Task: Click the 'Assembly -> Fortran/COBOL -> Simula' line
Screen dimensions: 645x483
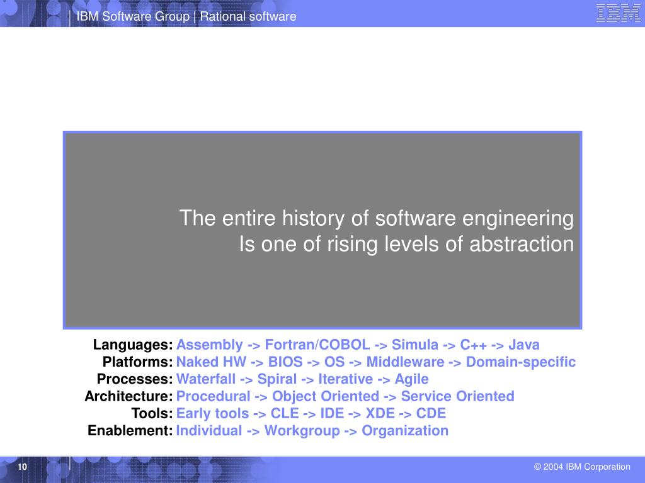Action: click(x=358, y=345)
